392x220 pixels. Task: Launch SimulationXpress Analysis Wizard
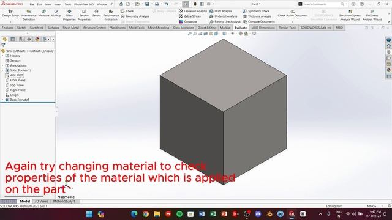tap(350, 15)
